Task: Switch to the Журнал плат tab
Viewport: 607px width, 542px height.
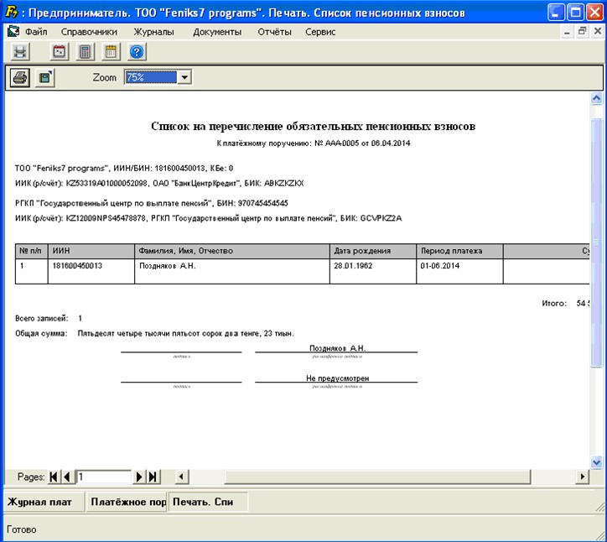Action: click(x=39, y=503)
